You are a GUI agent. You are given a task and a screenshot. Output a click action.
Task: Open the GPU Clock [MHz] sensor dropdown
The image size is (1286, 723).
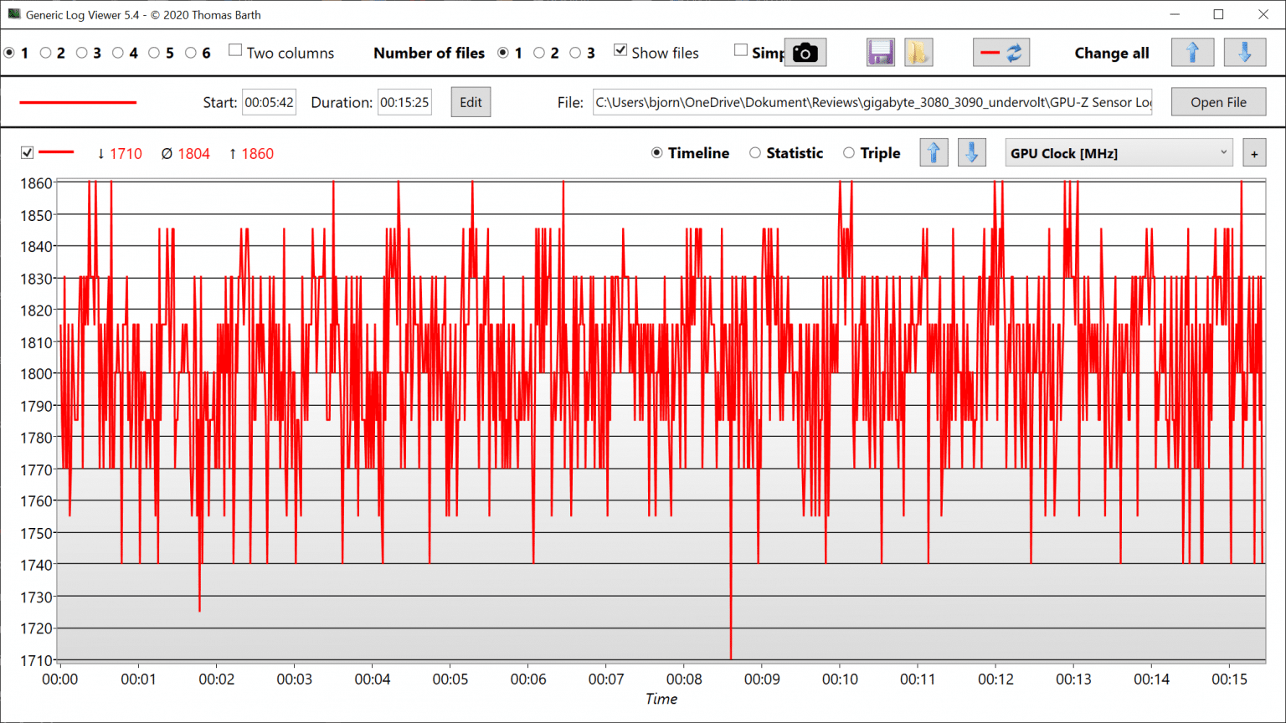click(1118, 153)
